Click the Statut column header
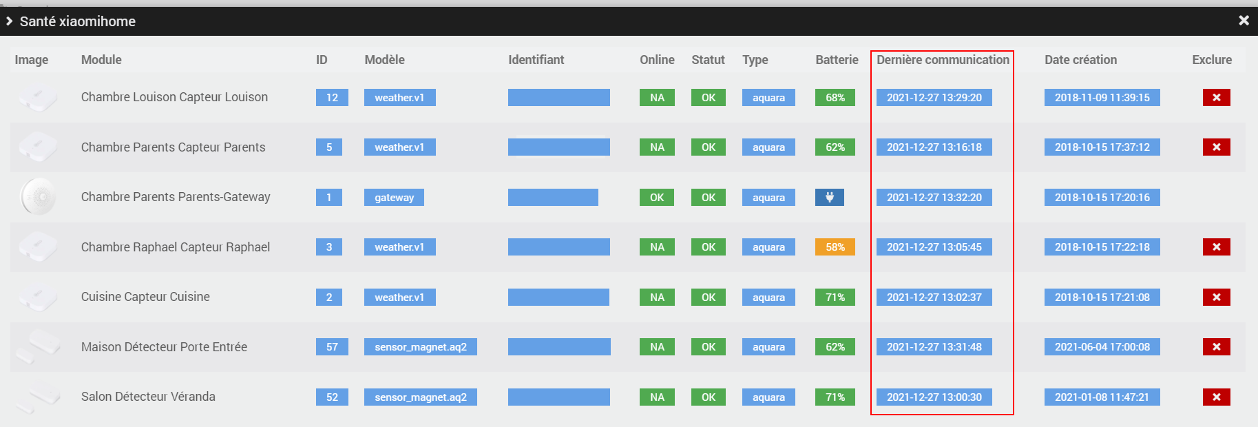 point(708,60)
